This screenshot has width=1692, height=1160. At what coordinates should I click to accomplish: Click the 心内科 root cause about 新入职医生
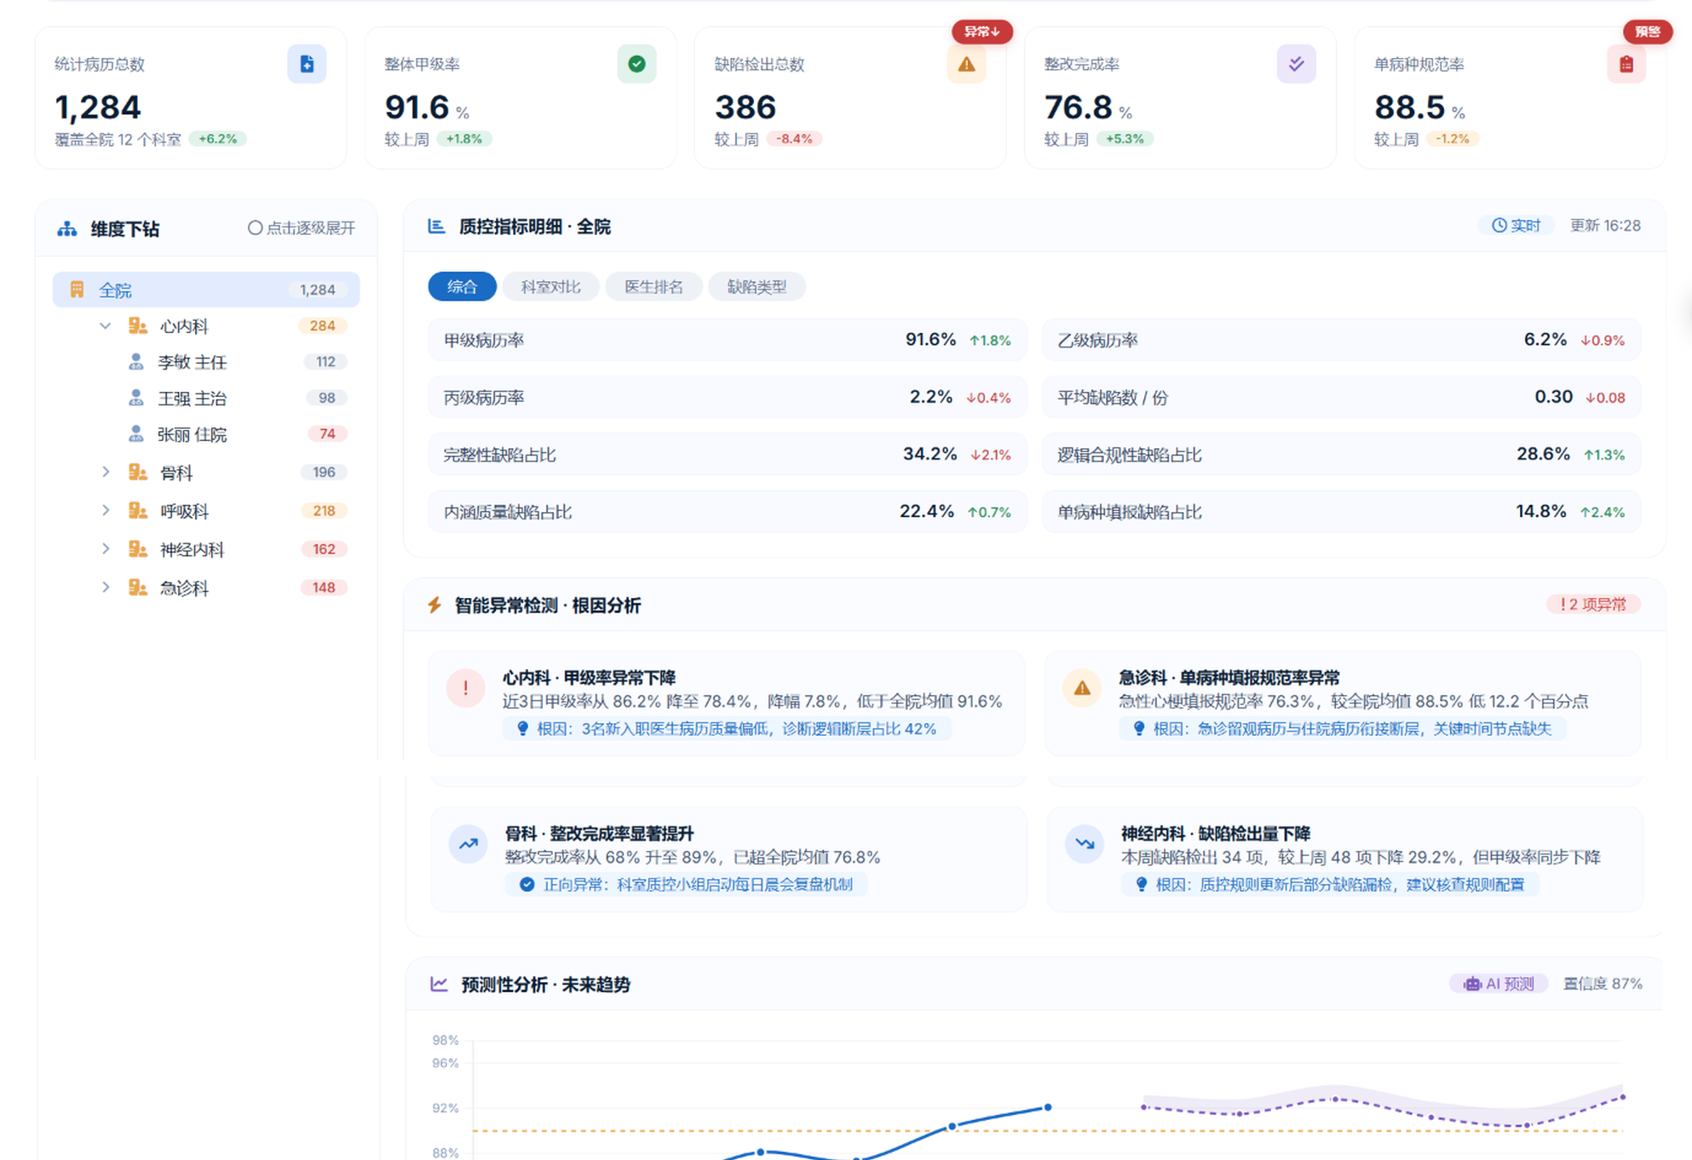click(727, 729)
